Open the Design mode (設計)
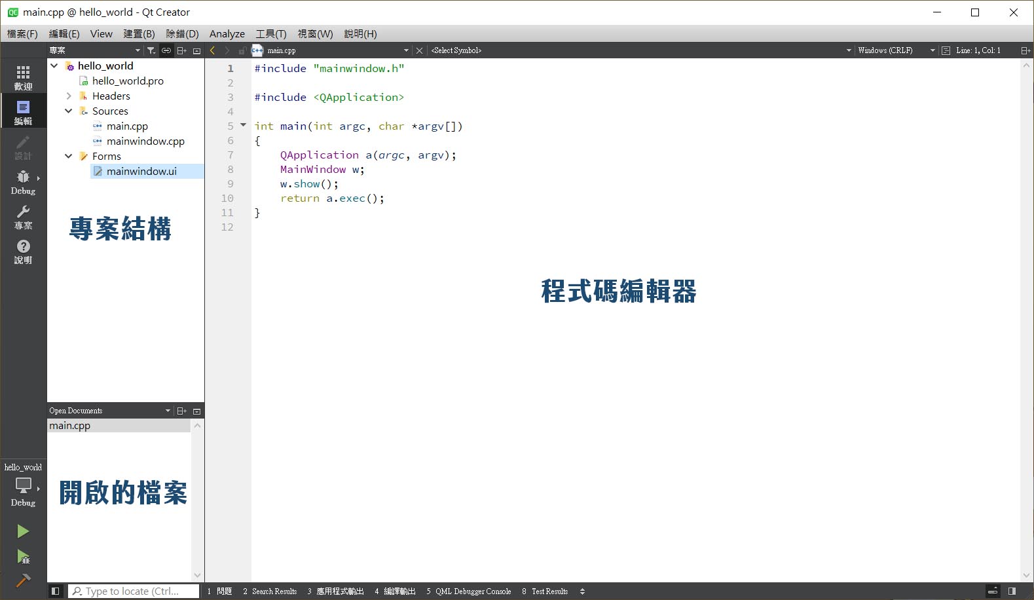This screenshot has width=1034, height=600. click(23, 147)
